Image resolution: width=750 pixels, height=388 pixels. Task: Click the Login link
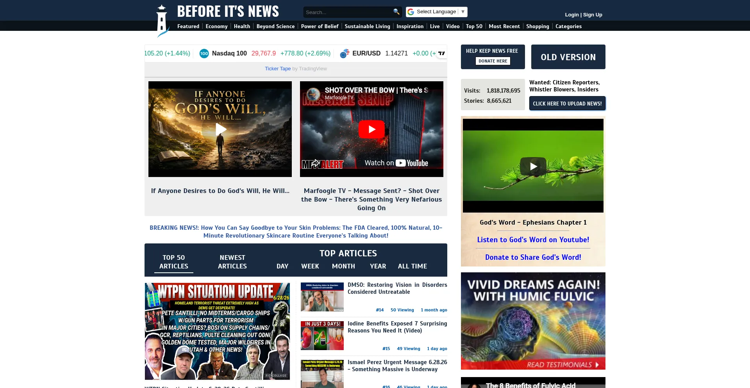[x=571, y=14]
